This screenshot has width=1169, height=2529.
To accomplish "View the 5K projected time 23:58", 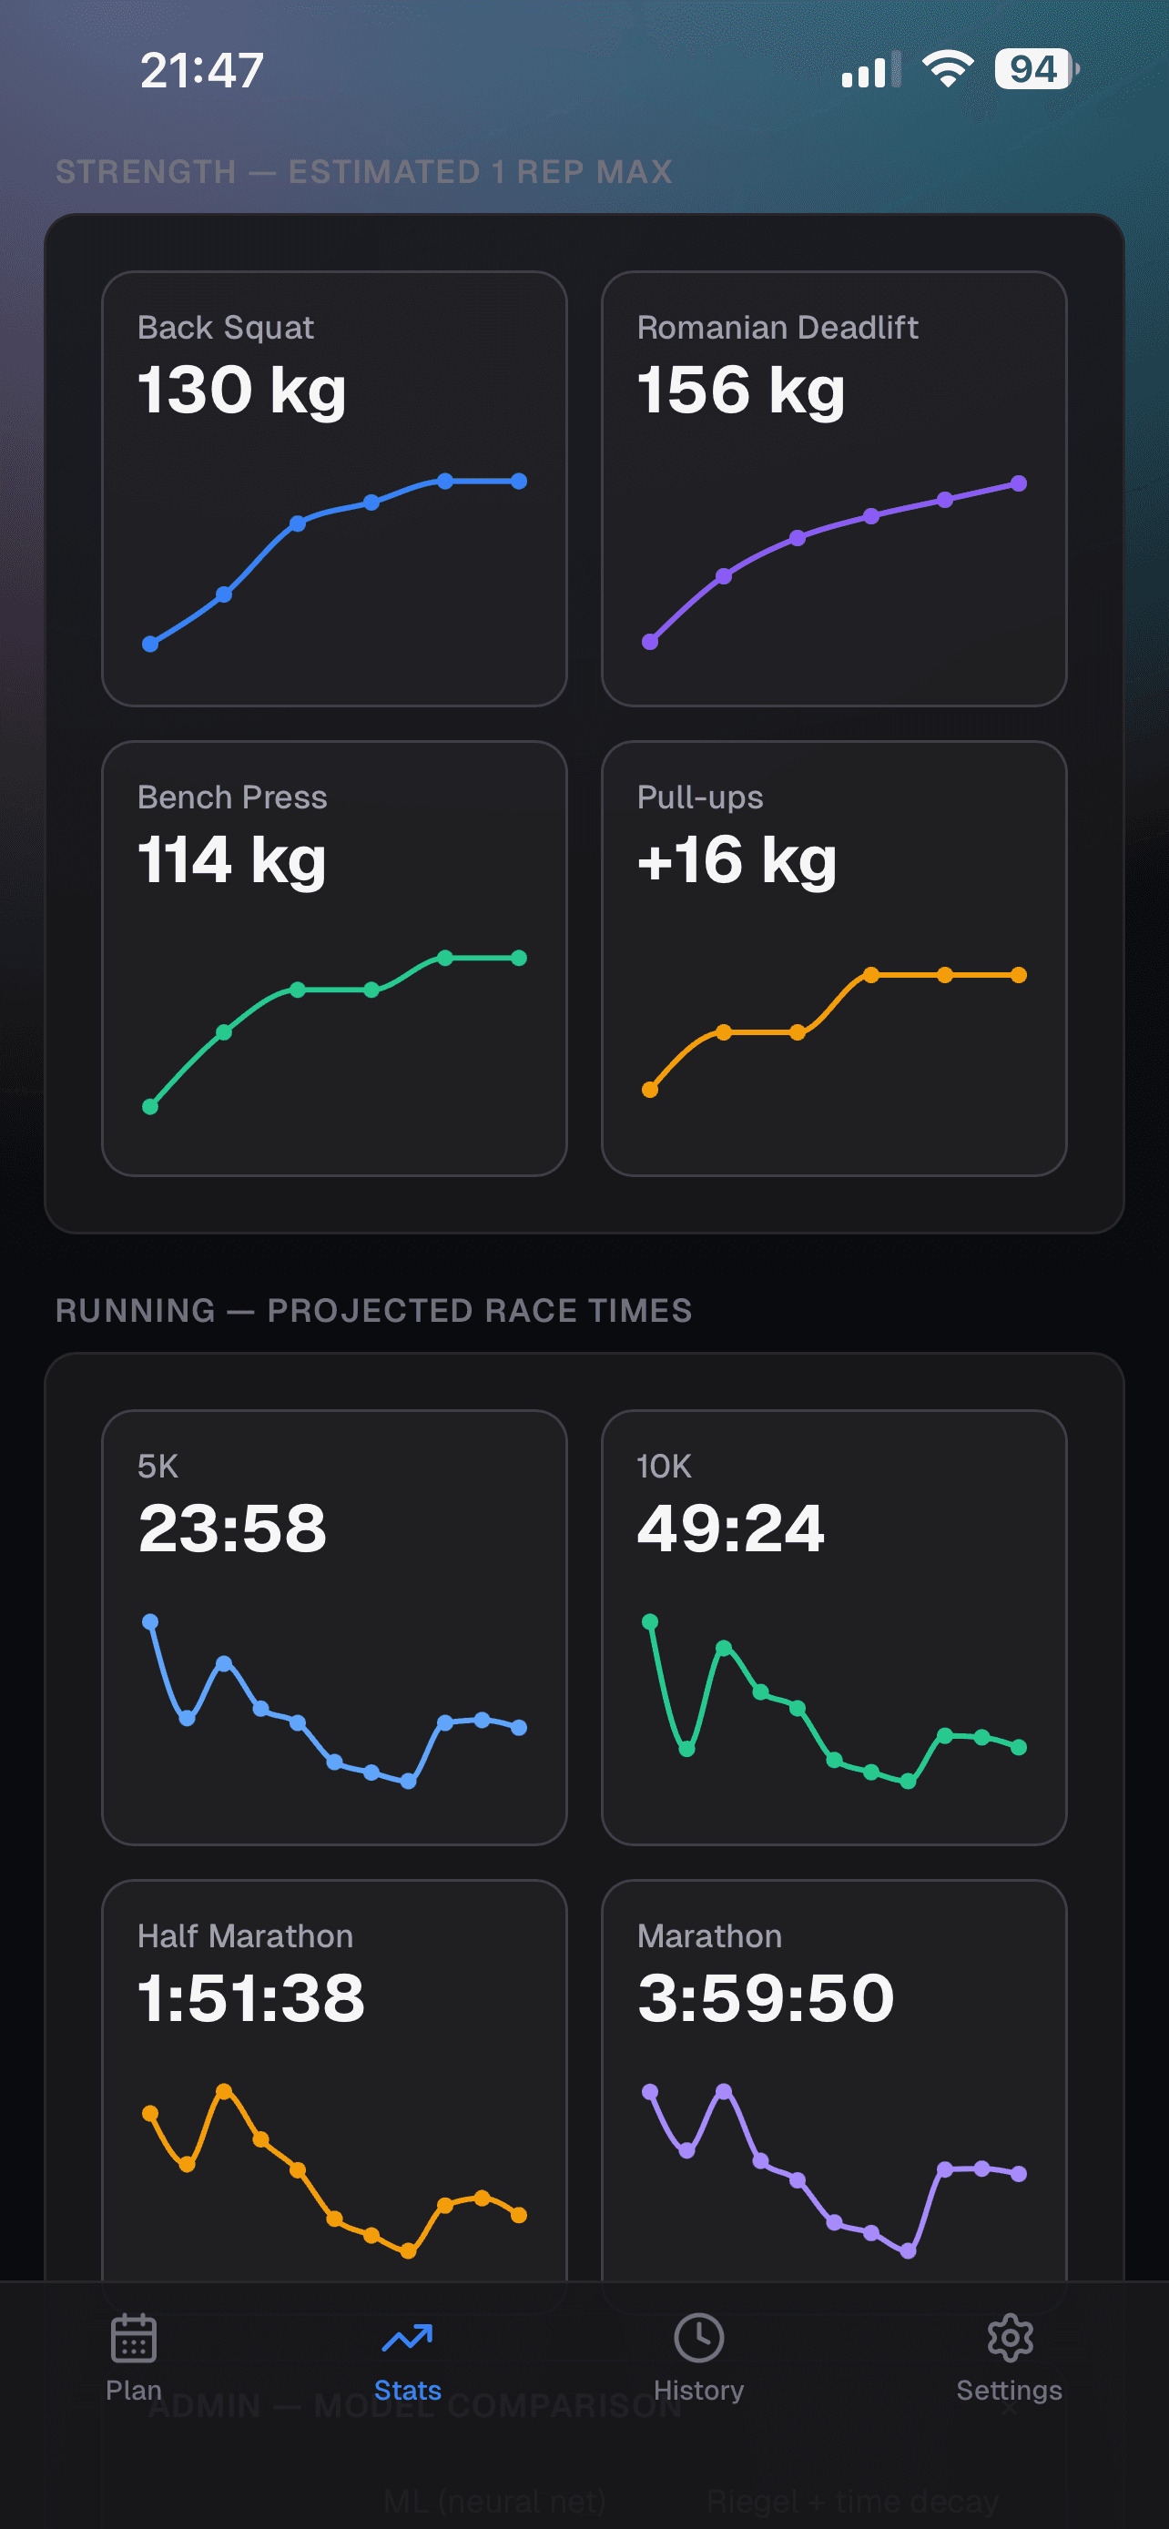I will pos(233,1529).
